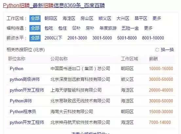Click salary 15000-30000

161,112
